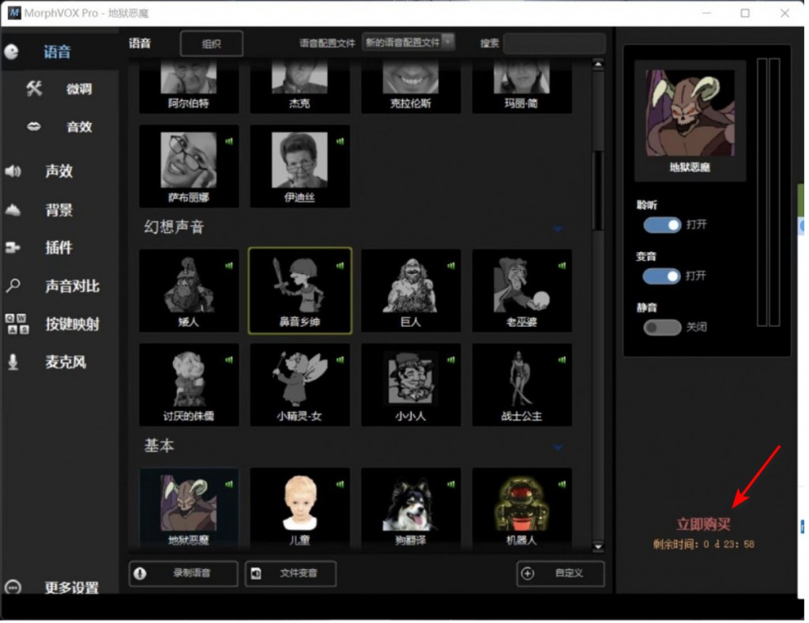Click the speaker icon beside 声效
Screen dimensions: 809x623
(x=13, y=171)
